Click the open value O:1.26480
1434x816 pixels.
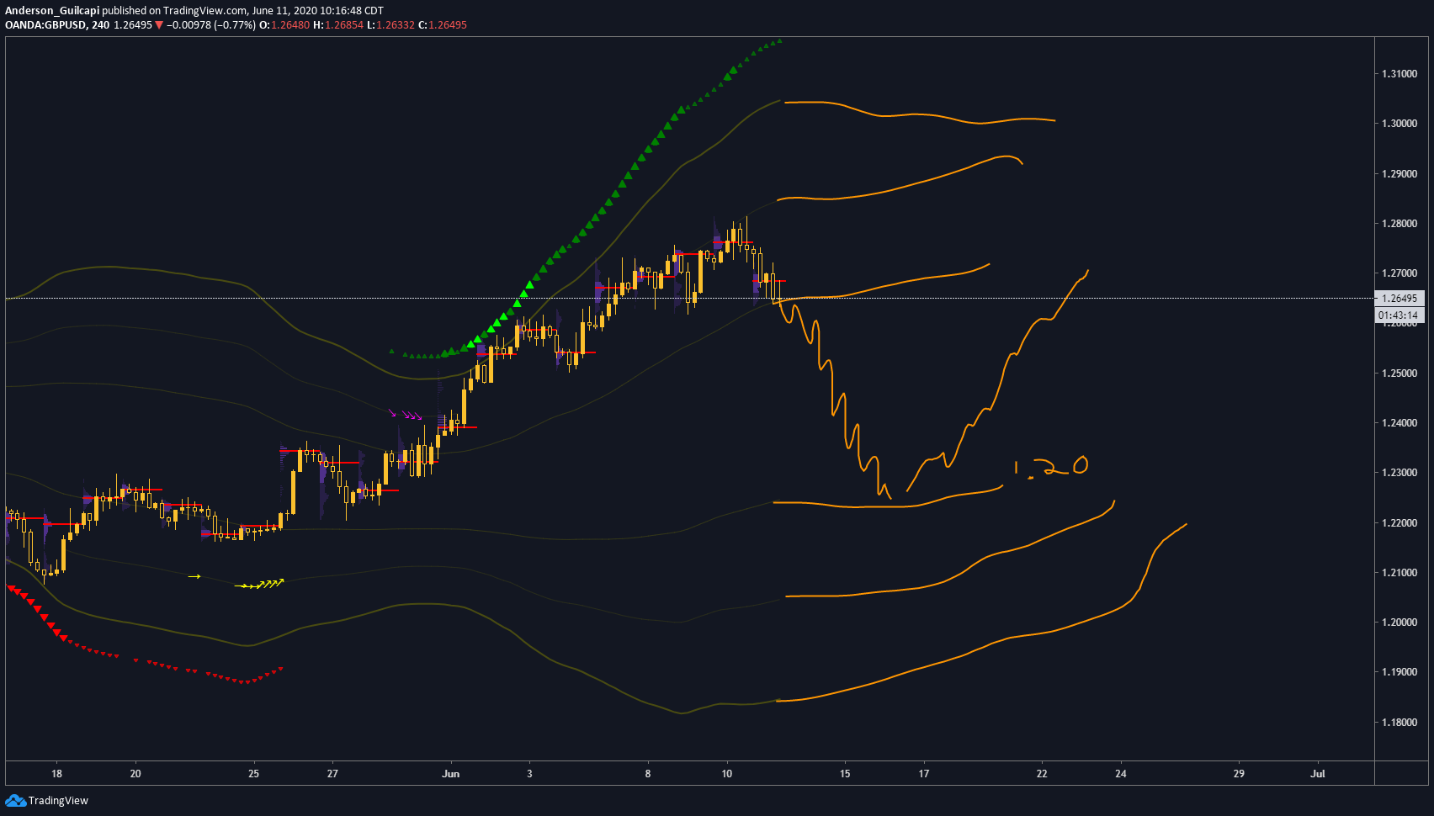tap(284, 25)
